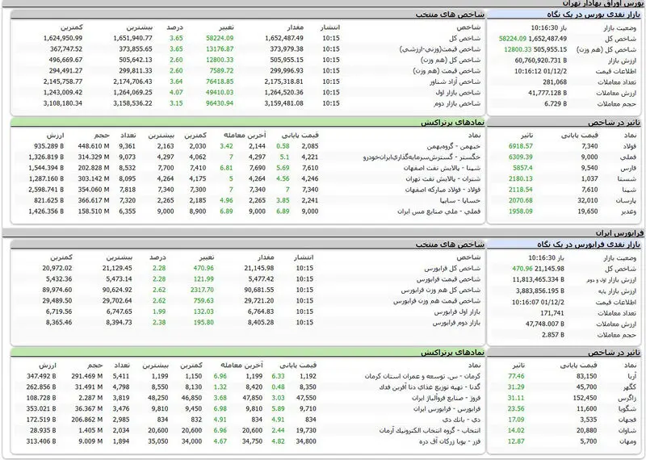Open the شاوان symbol link

(x=628, y=431)
